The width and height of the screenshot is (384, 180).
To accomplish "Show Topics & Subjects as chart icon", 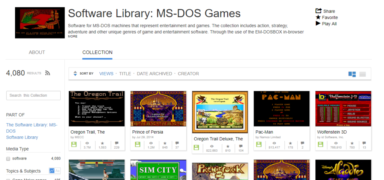I will point(52,171).
